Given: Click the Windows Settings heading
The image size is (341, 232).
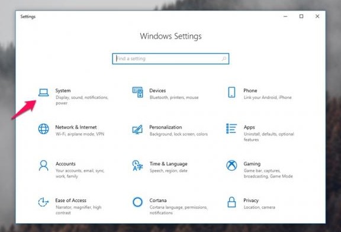Looking at the screenshot, I should 170,36.
